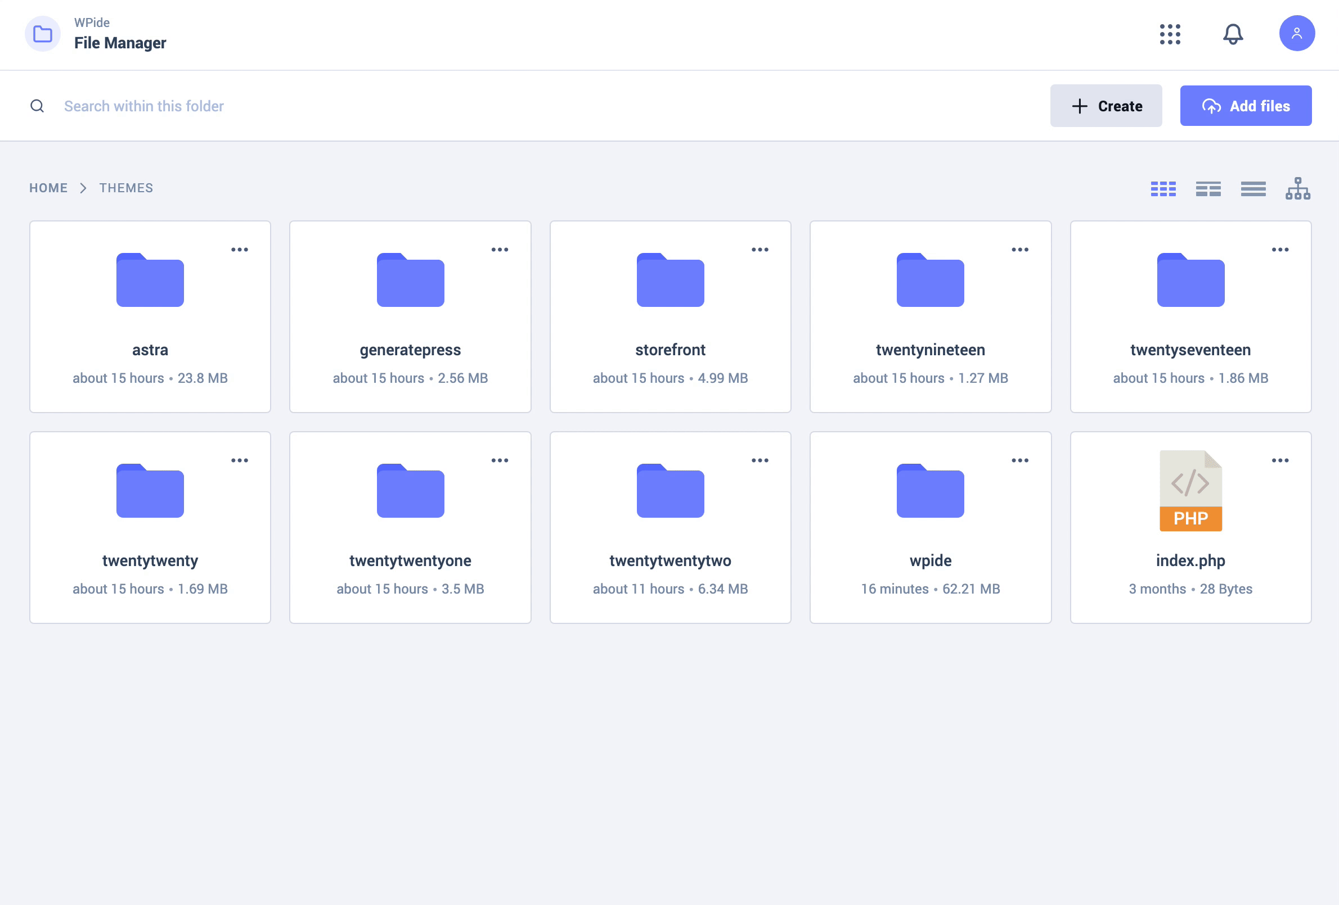Open options menu for generatepress folder
This screenshot has width=1339, height=905.
coord(500,250)
